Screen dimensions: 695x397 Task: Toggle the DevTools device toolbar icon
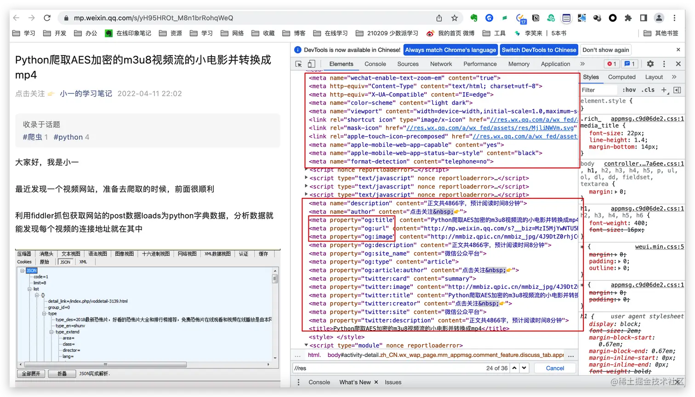tap(312, 64)
